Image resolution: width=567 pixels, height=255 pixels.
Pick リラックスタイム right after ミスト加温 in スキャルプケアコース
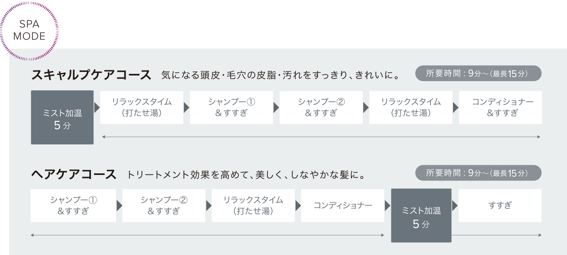click(141, 108)
